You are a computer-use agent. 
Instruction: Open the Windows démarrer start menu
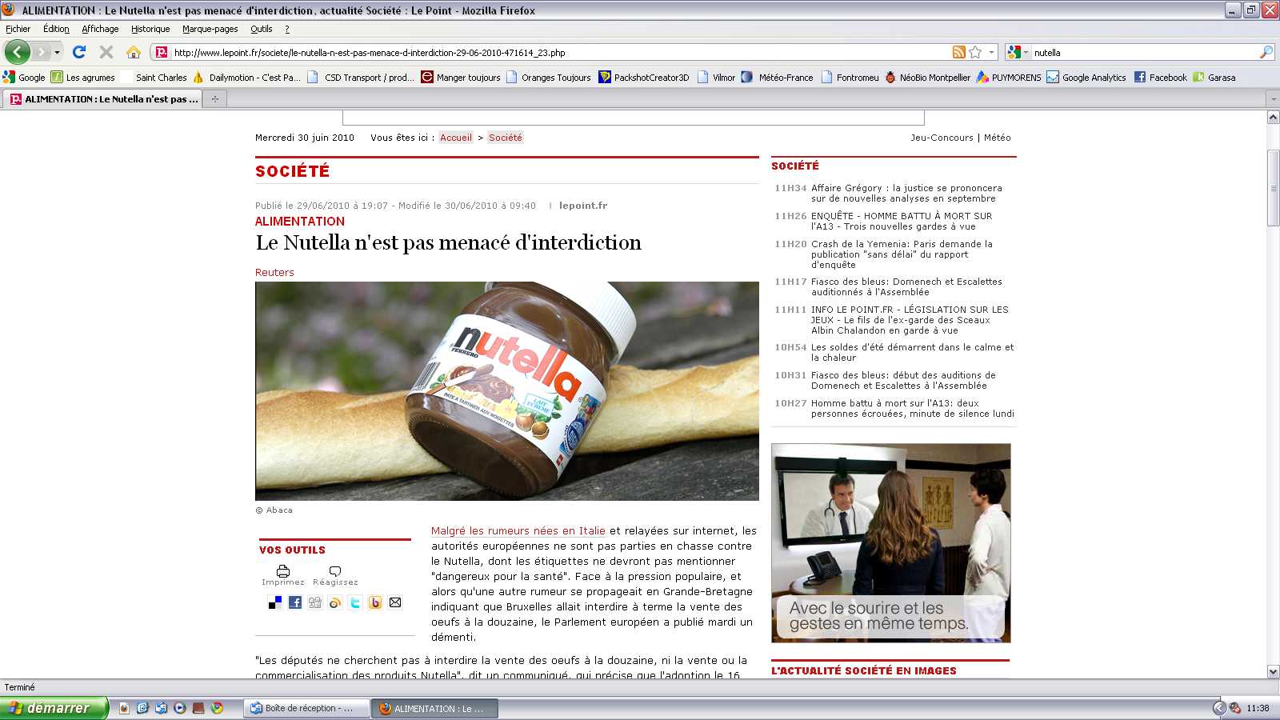[x=54, y=708]
